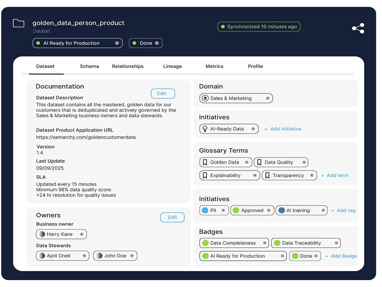Select the Golden Data term chip

point(226,162)
